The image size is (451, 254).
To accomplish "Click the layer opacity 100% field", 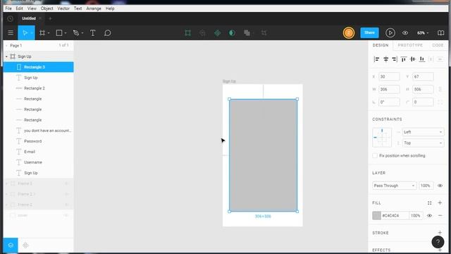I will point(426,186).
